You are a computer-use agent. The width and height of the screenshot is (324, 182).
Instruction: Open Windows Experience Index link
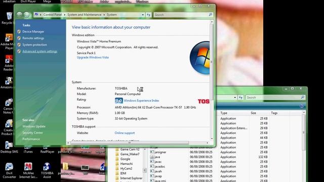(x=141, y=101)
